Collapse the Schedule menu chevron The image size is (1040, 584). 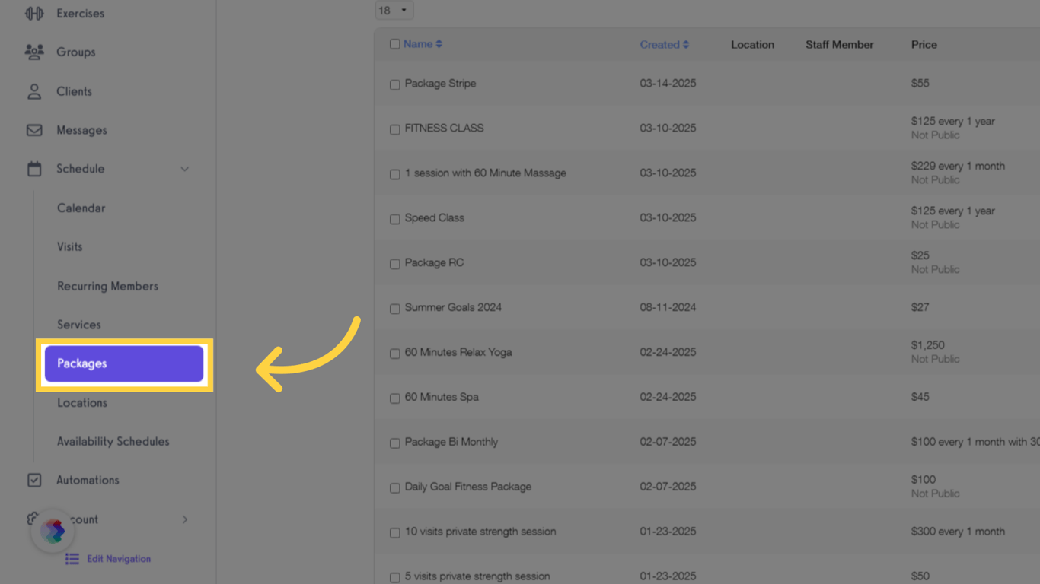184,169
